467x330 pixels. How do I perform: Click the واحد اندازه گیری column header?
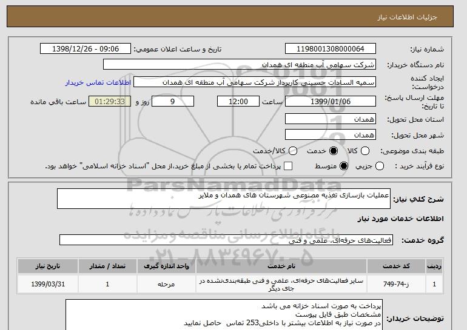167,266
